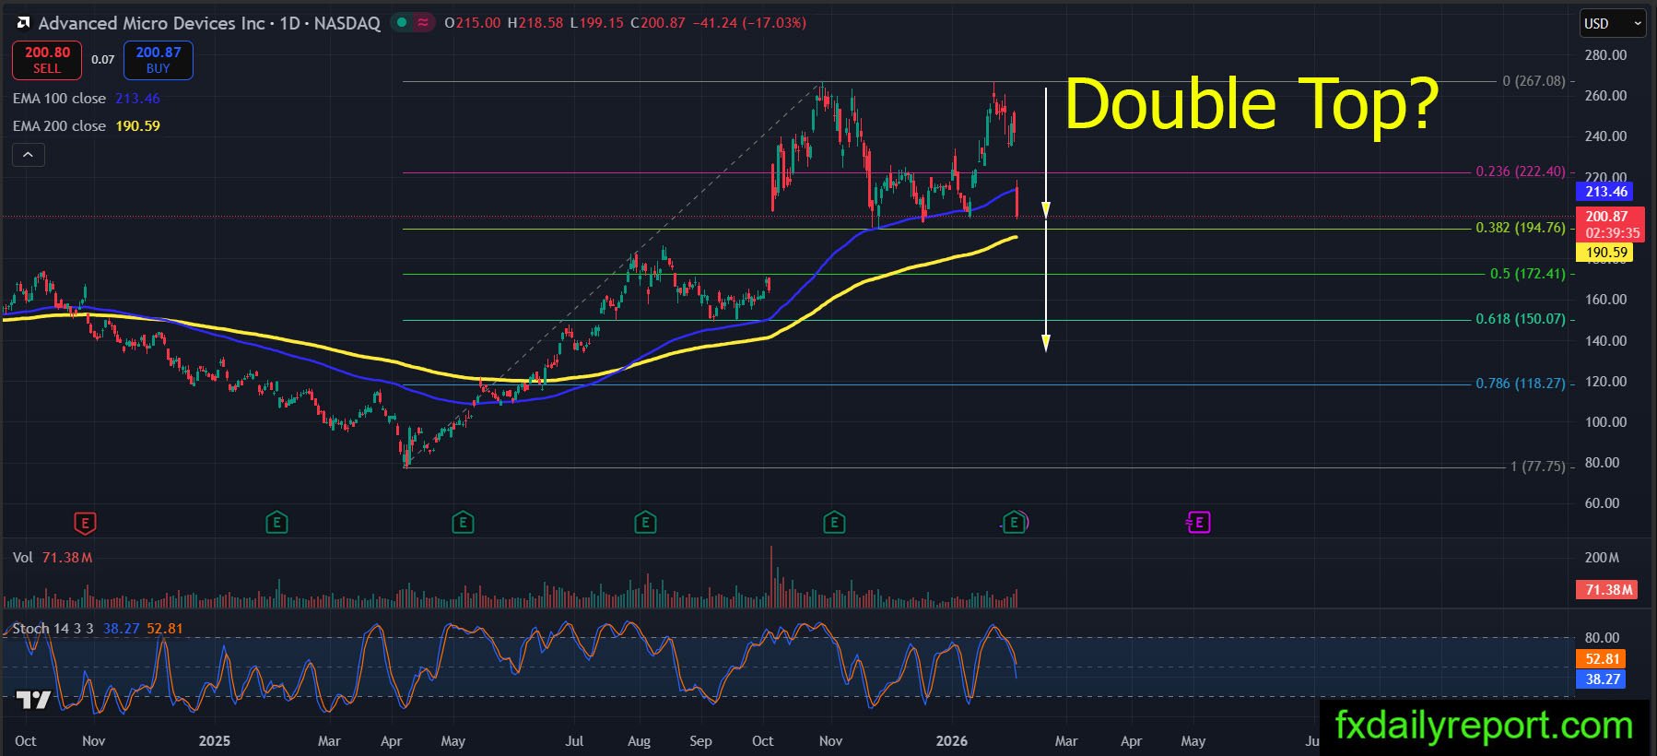Click the blue 213.46 tag on the price axis
Viewport: 1657px width, 756px height.
tap(1606, 192)
